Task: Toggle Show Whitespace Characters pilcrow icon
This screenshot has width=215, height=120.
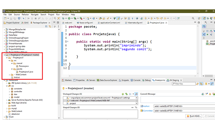Action: pyautogui.click(x=132, y=18)
